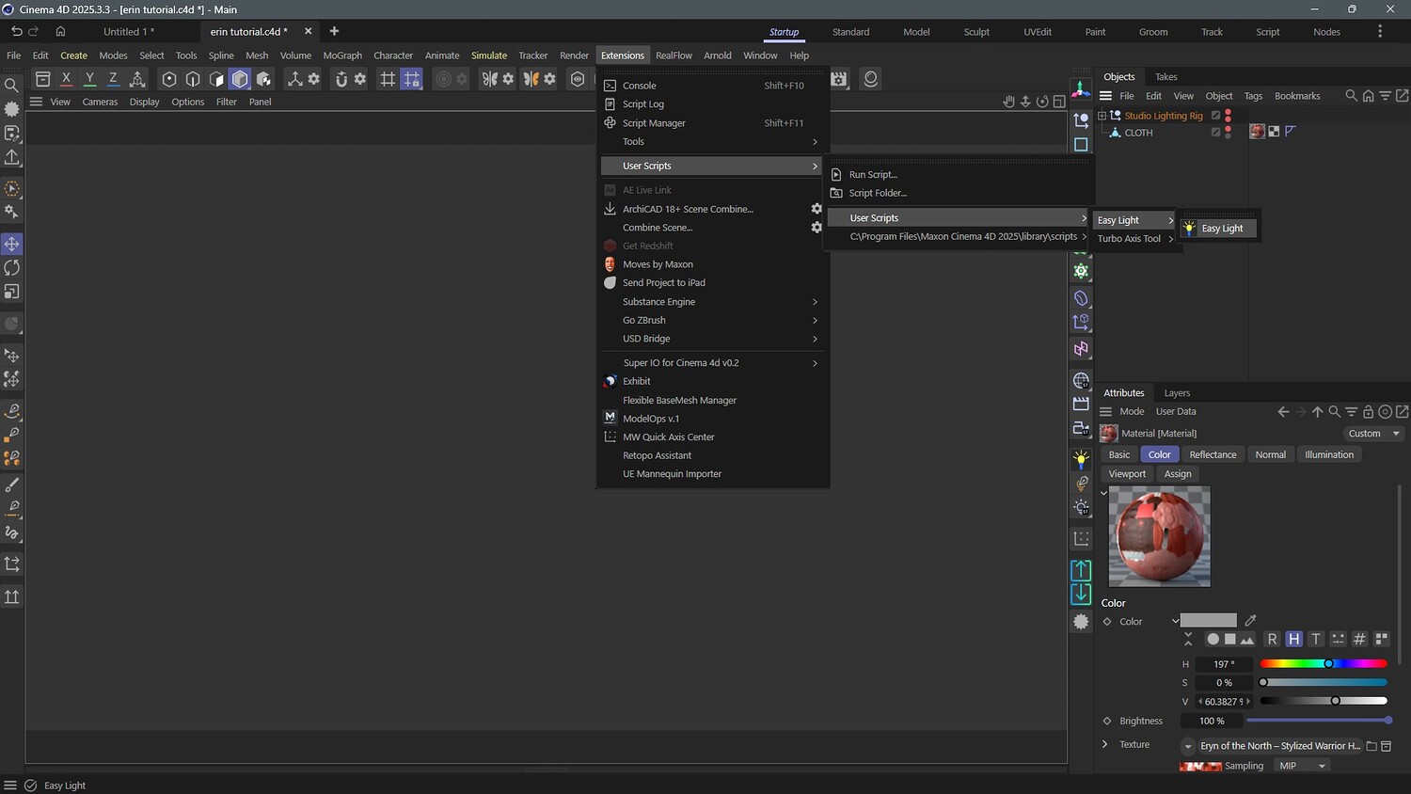1411x794 pixels.
Task: Click the gray Color swatch
Action: pyautogui.click(x=1209, y=621)
